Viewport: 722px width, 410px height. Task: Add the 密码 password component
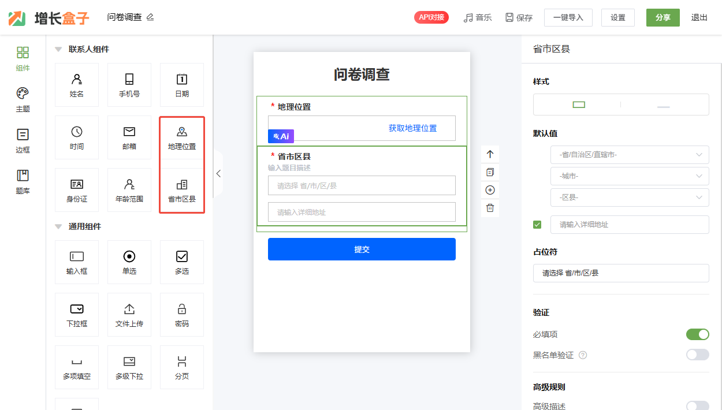click(182, 315)
